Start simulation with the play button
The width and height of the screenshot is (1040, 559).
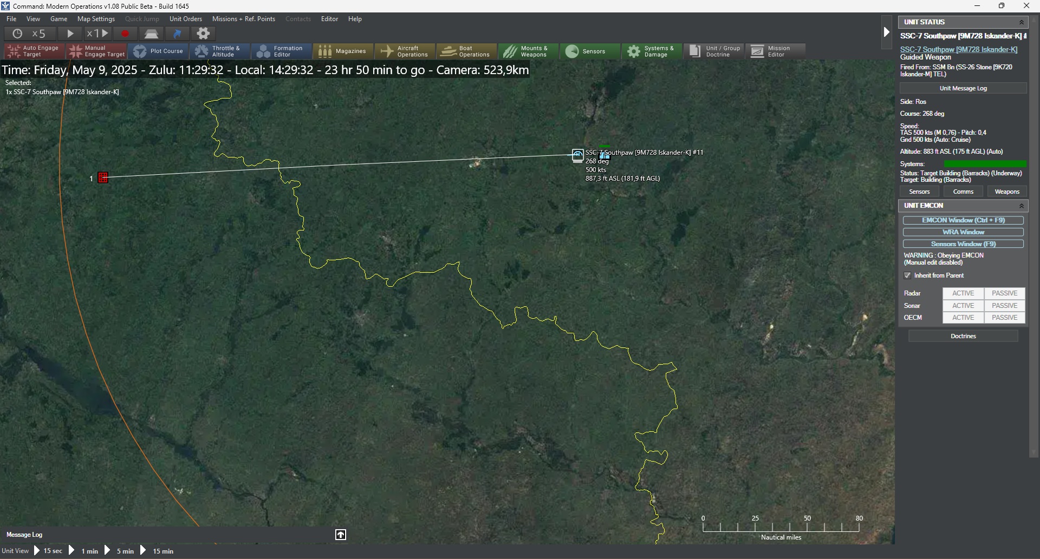click(x=70, y=34)
